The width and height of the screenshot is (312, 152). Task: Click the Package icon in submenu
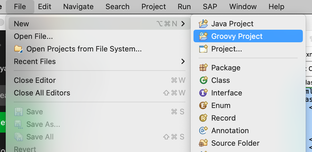(x=203, y=68)
